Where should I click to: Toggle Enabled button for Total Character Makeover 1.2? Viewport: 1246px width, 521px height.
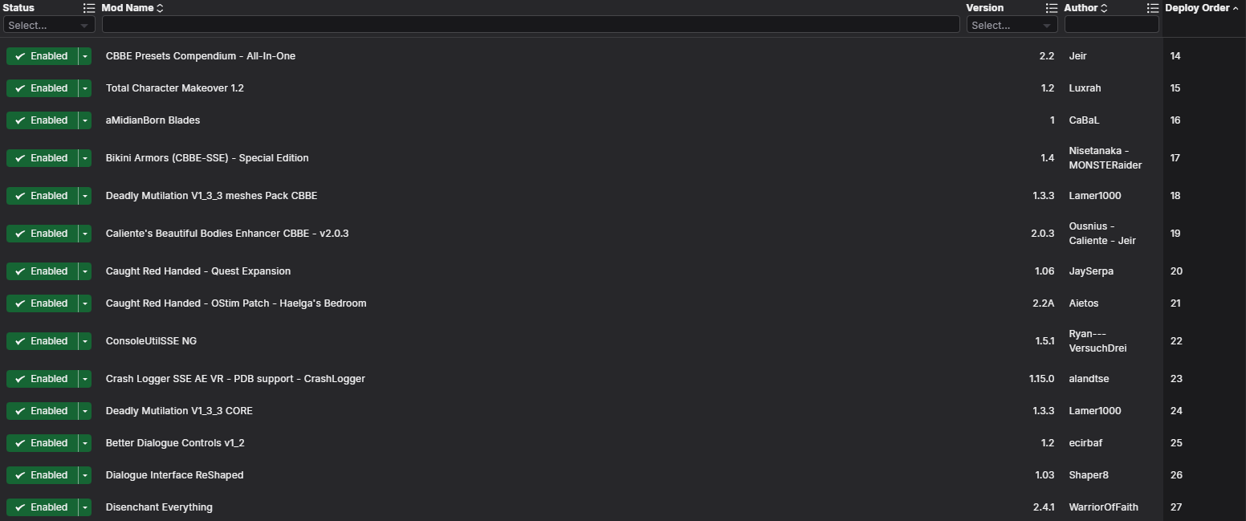tap(42, 88)
